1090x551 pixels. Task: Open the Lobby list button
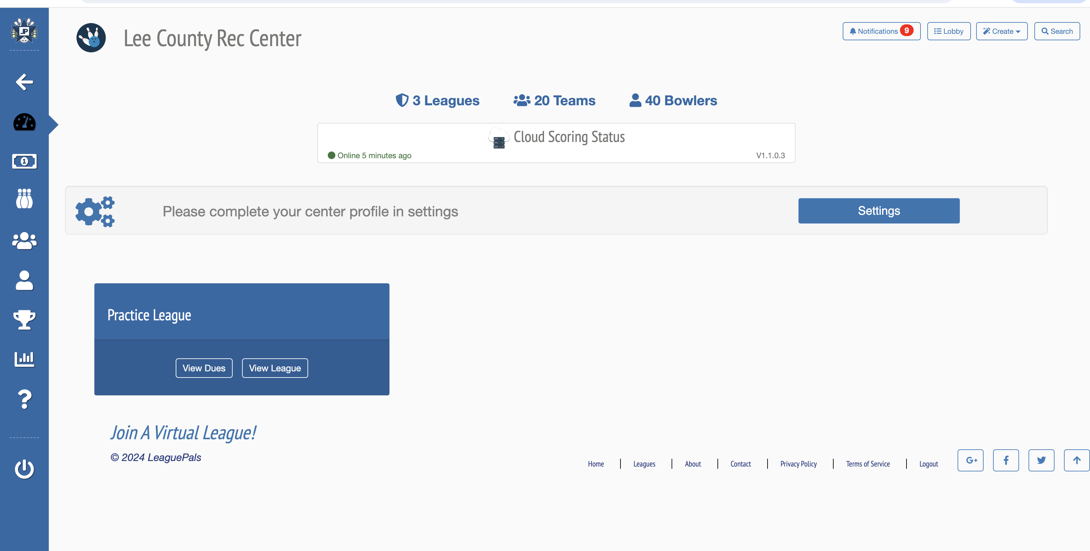948,31
